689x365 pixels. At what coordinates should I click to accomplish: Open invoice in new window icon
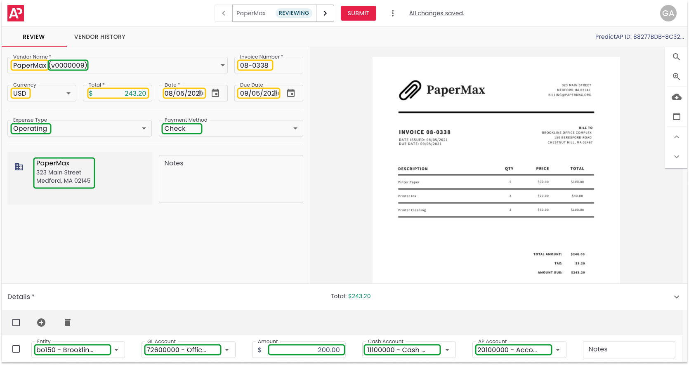[x=676, y=117]
